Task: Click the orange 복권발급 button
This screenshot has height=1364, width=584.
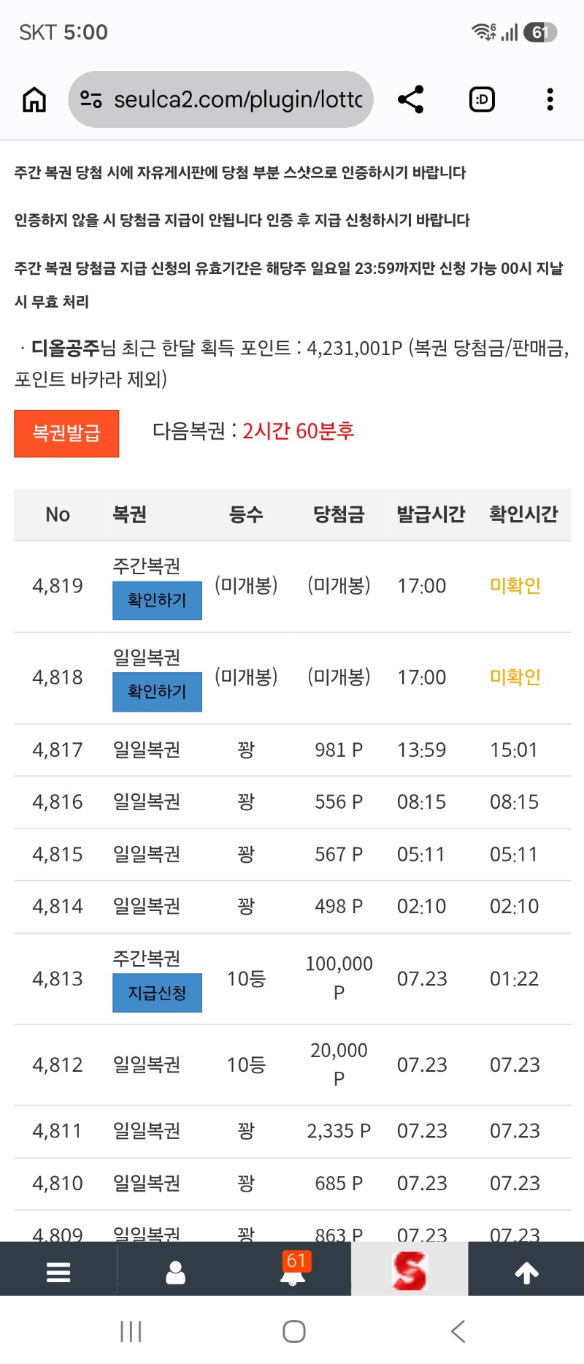Action: [66, 433]
